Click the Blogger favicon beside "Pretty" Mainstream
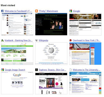This screenshot has height=97, width=104. 37,11
